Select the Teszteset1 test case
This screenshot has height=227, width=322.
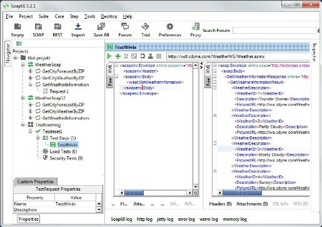52,131
